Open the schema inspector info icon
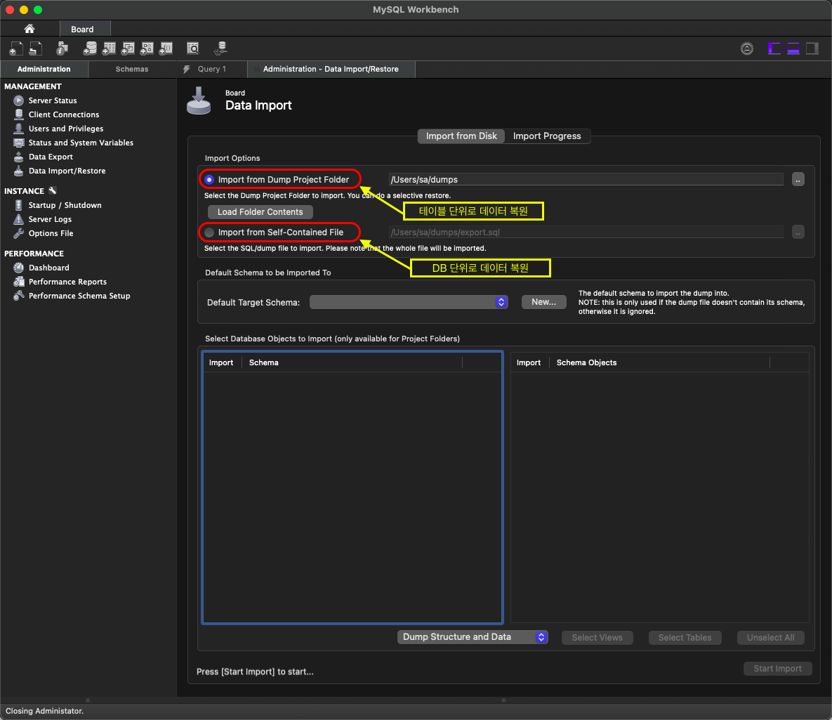The image size is (832, 720). (62, 49)
